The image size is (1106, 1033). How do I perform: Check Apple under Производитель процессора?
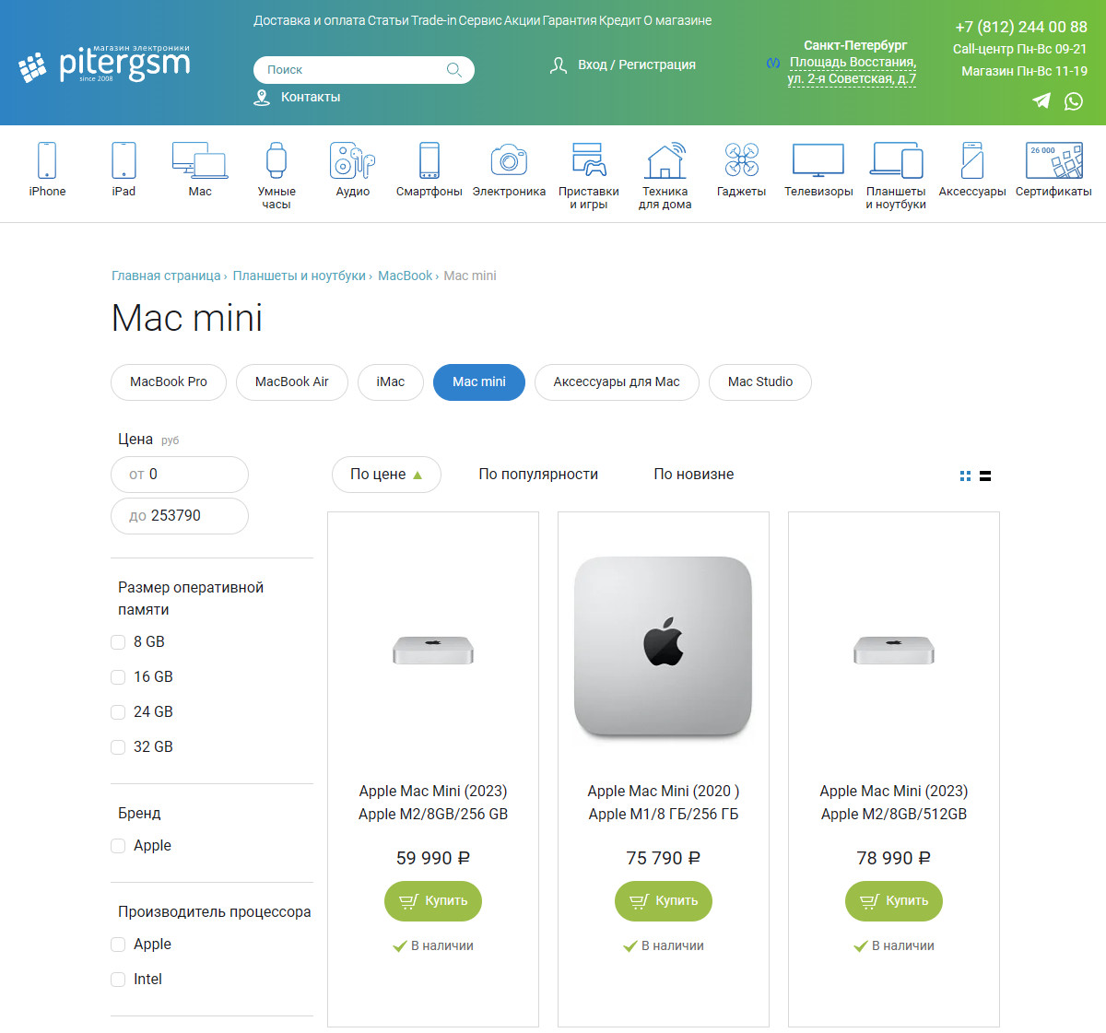coord(118,945)
